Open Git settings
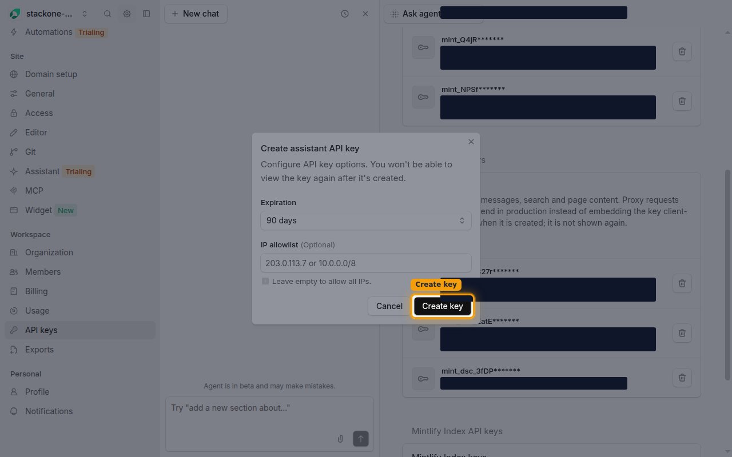Image resolution: width=732 pixels, height=457 pixels. click(x=80, y=152)
